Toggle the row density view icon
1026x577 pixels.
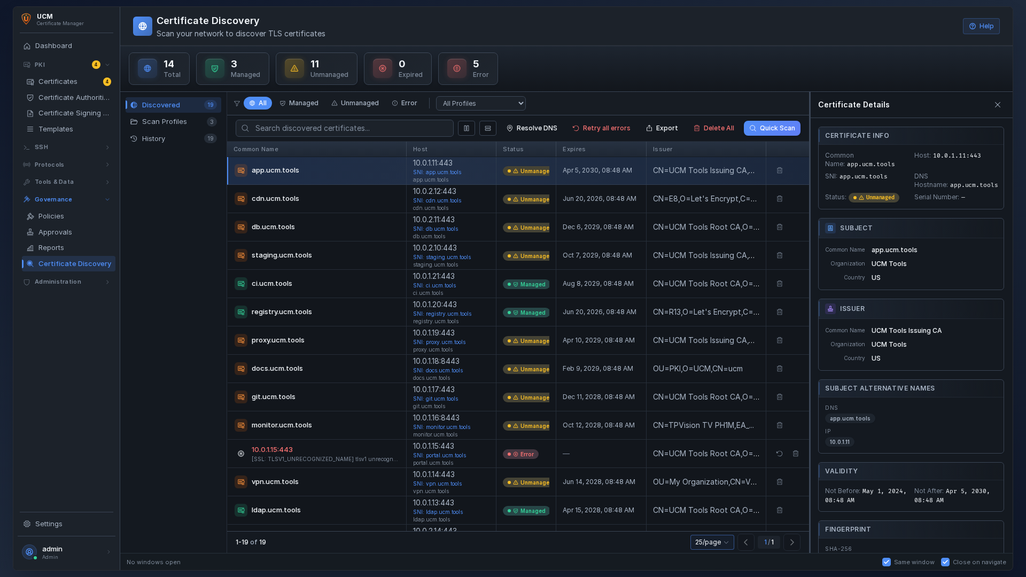click(x=488, y=128)
